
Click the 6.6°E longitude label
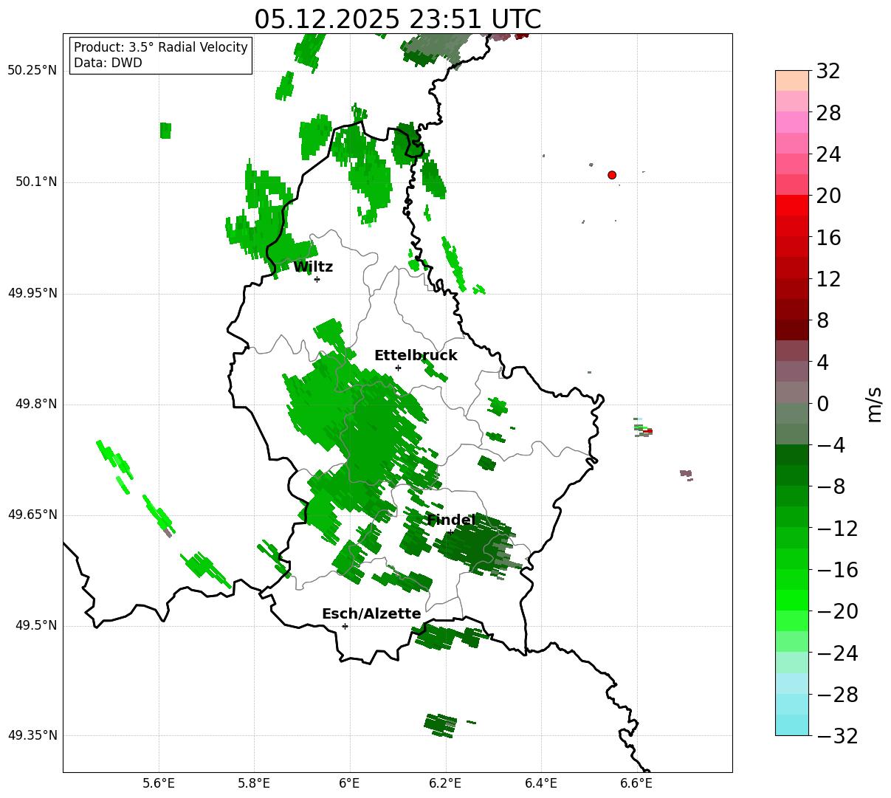pyautogui.click(x=636, y=783)
